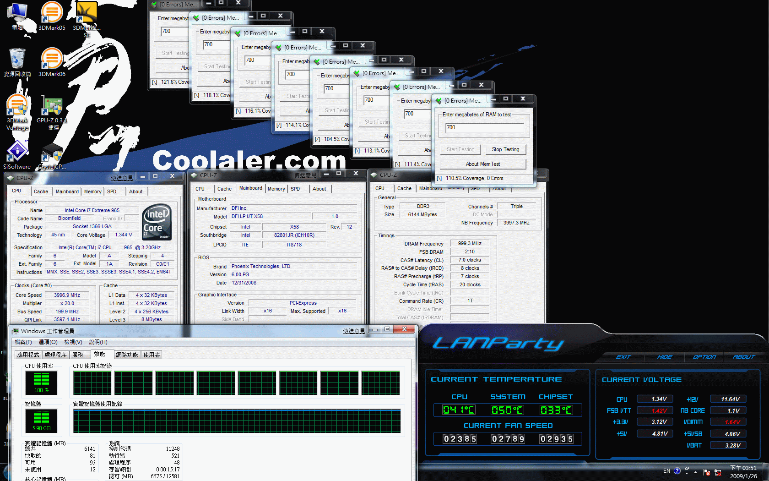Image resolution: width=769 pixels, height=481 pixels.
Task: Open the Computer desktop icon
Action: point(17,16)
